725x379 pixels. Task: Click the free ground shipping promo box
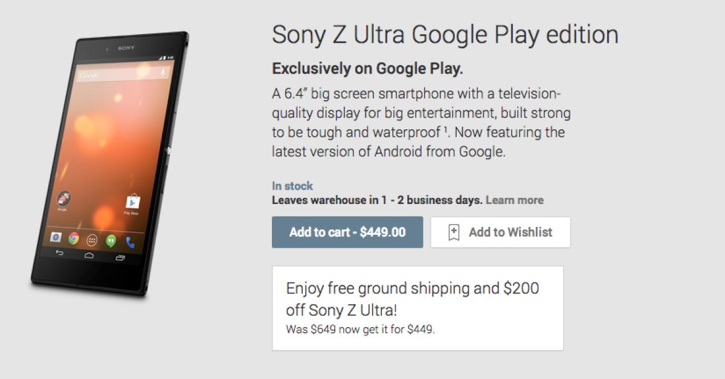tap(417, 308)
